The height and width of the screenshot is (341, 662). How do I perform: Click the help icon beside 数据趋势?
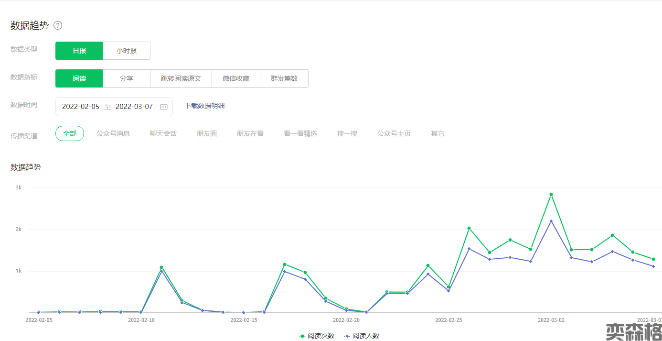pos(58,25)
